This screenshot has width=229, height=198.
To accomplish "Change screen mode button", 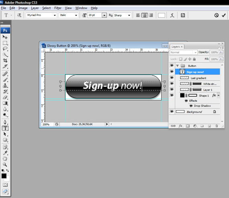I will point(5,192).
